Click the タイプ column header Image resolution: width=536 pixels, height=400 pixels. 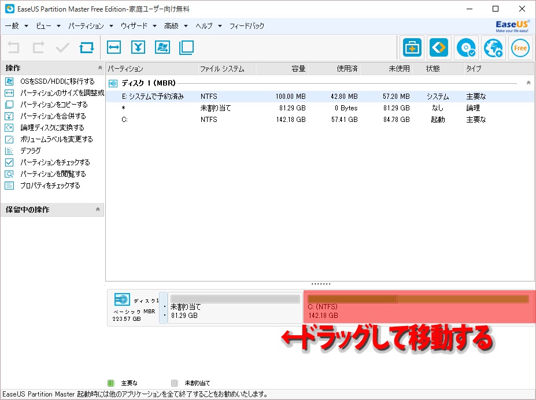pyautogui.click(x=498, y=69)
